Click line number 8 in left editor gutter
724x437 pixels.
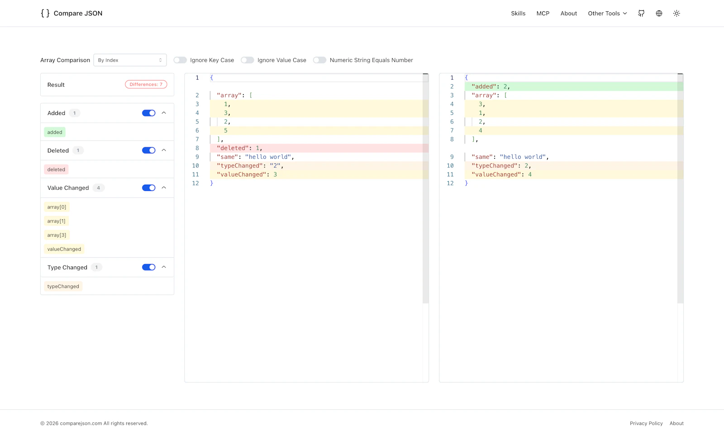197,148
